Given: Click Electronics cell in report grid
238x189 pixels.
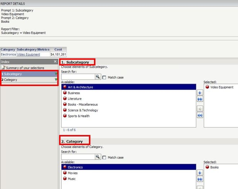Looking at the screenshot, I should click(8, 54).
